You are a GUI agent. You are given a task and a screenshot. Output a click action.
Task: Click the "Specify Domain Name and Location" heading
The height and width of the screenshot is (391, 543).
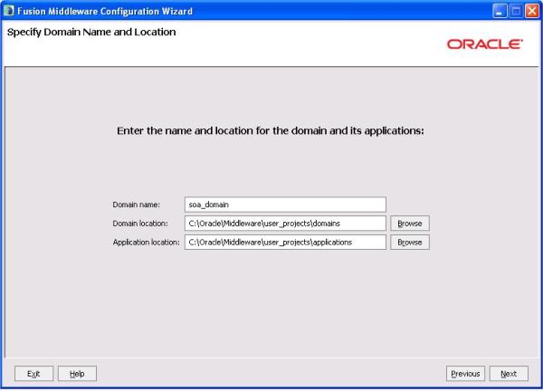[x=91, y=33]
